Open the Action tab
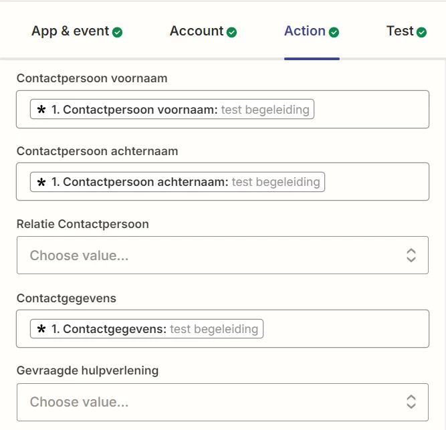 pos(305,31)
